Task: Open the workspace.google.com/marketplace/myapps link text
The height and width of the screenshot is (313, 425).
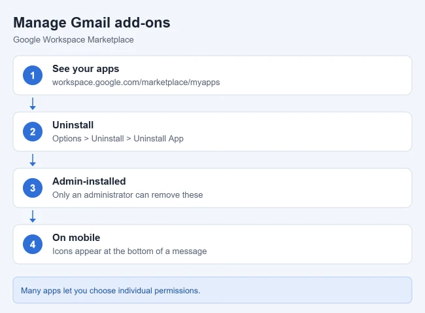Action: [136, 83]
